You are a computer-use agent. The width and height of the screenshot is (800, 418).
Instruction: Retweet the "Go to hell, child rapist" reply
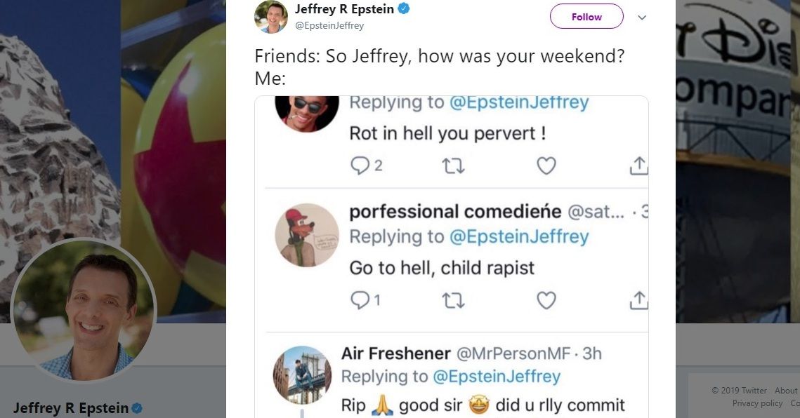[453, 300]
